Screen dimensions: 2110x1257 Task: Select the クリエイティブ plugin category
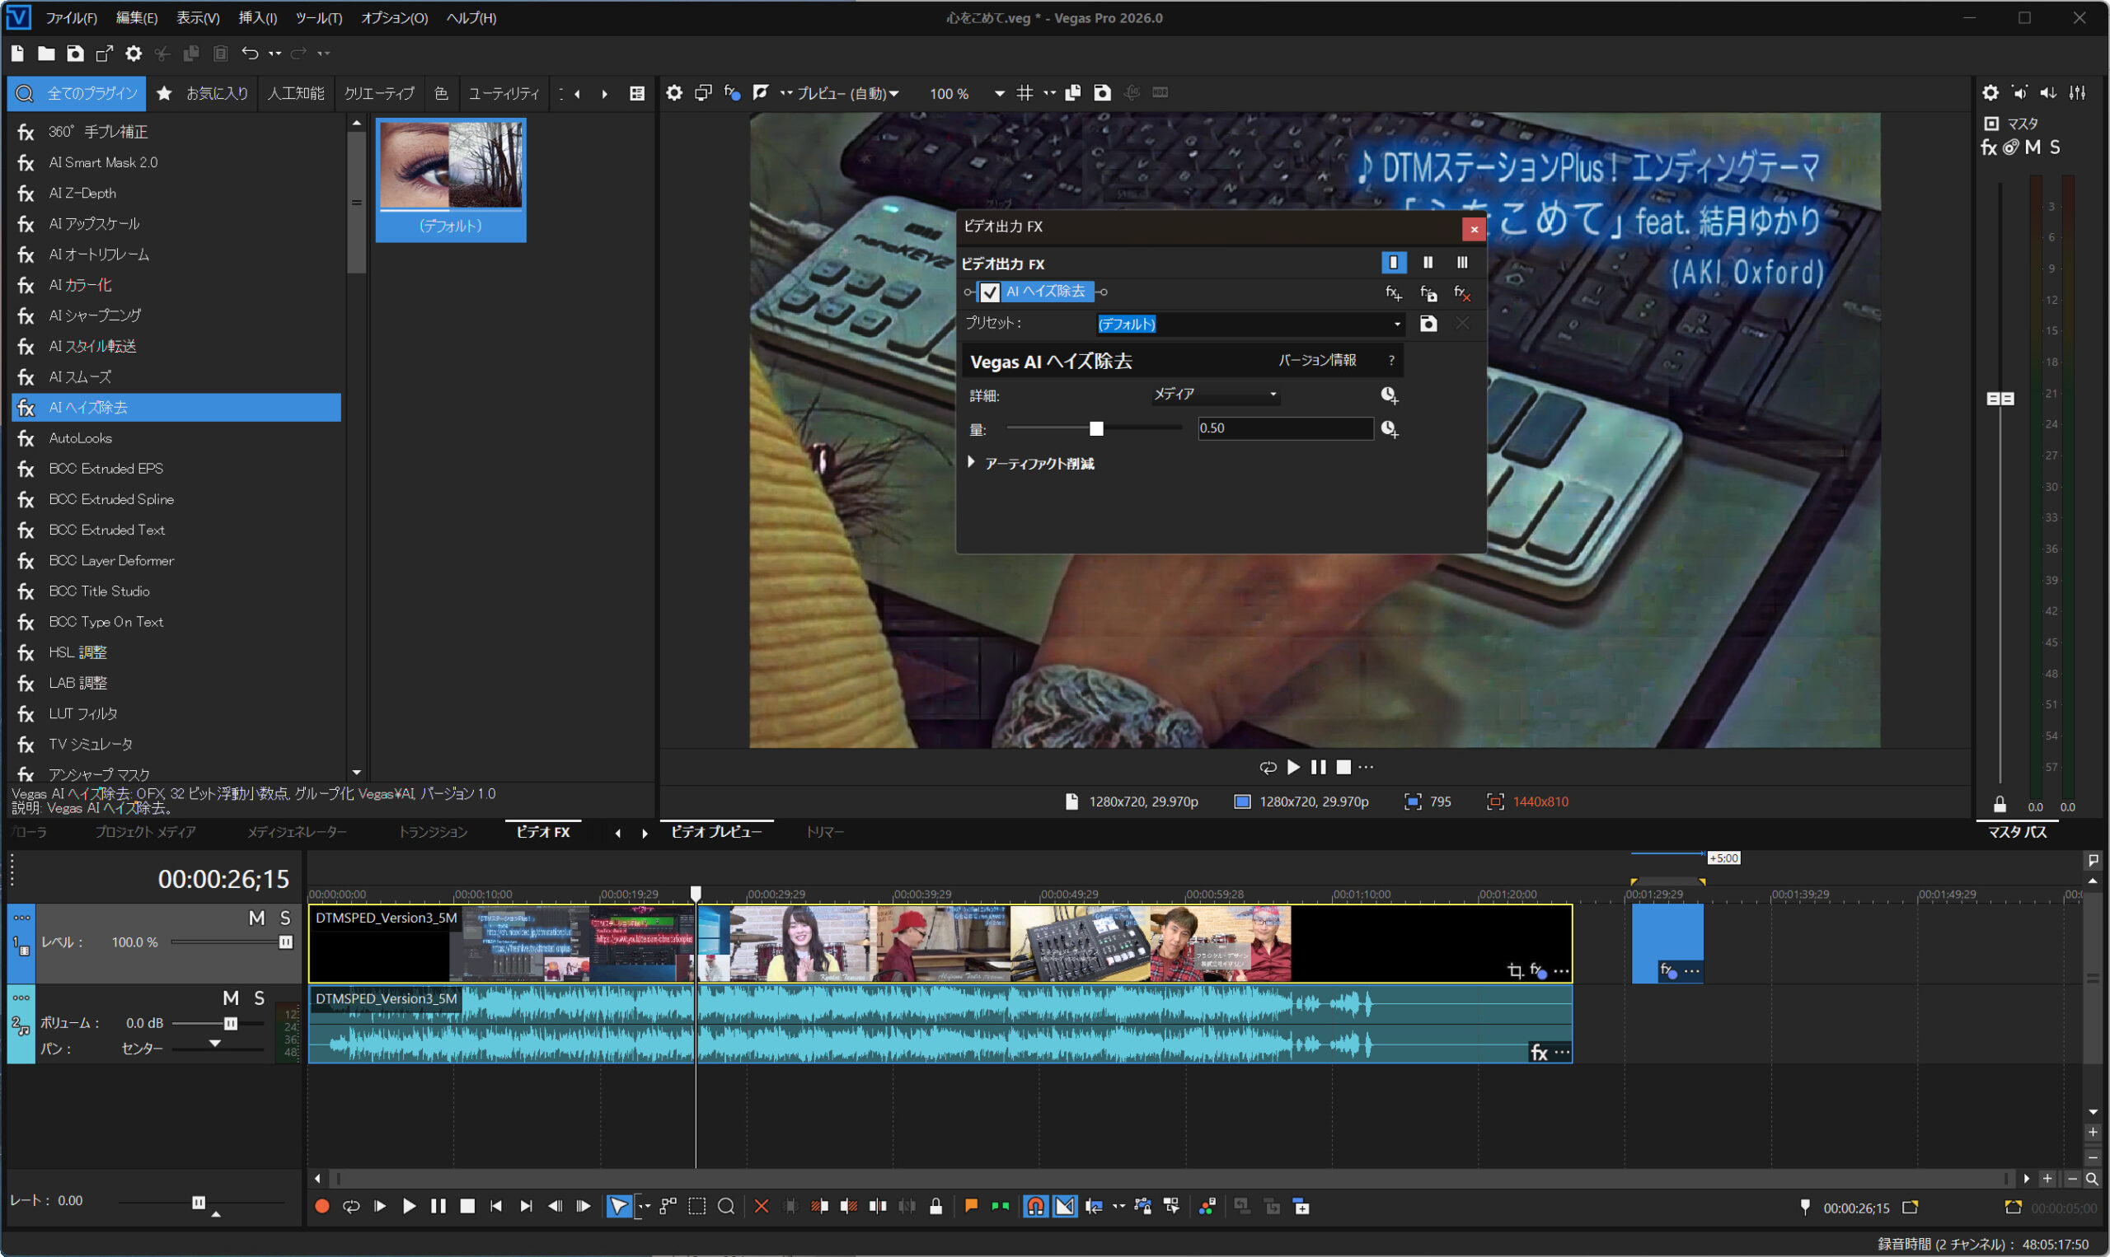[x=379, y=93]
